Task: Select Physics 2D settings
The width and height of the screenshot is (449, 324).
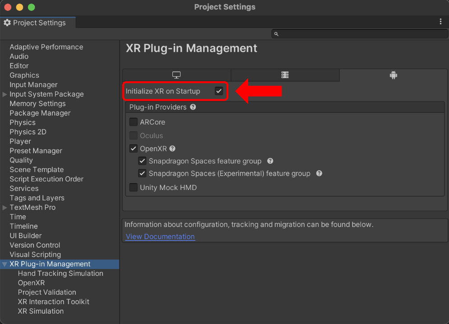Action: point(28,132)
